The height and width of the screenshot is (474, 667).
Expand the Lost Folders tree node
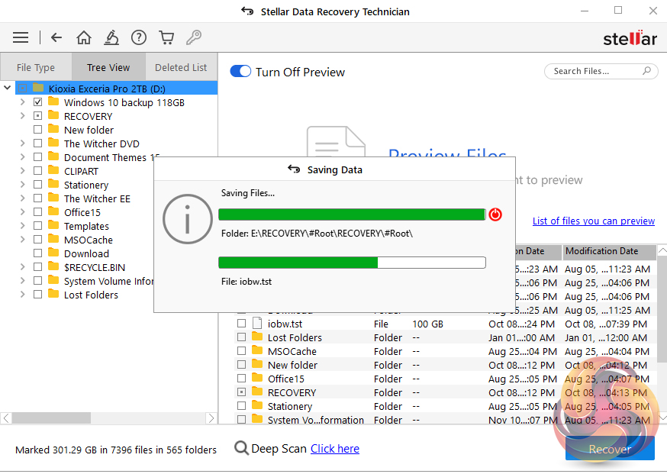click(23, 295)
